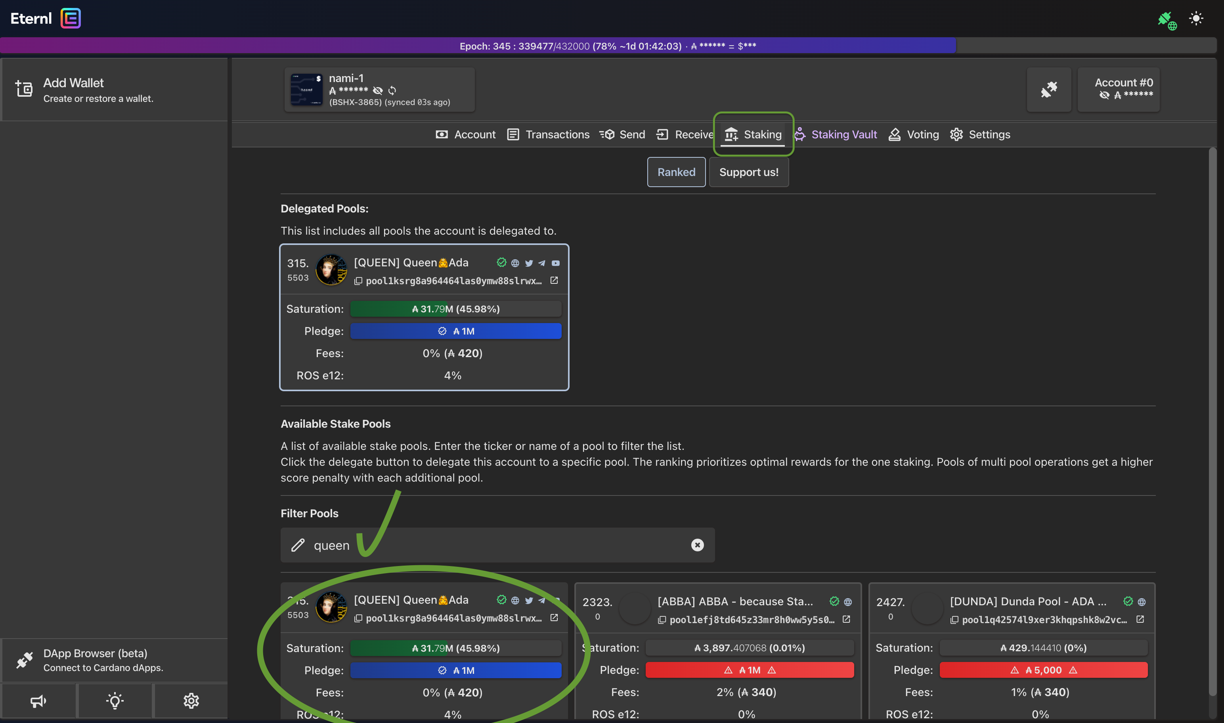Open the website globe on the QUEEN pool under Available Stake Pools
Viewport: 1224px width, 723px height.
click(515, 600)
